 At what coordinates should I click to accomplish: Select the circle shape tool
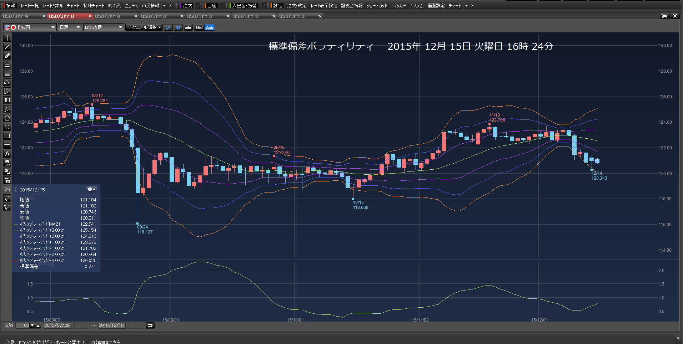tap(7, 127)
